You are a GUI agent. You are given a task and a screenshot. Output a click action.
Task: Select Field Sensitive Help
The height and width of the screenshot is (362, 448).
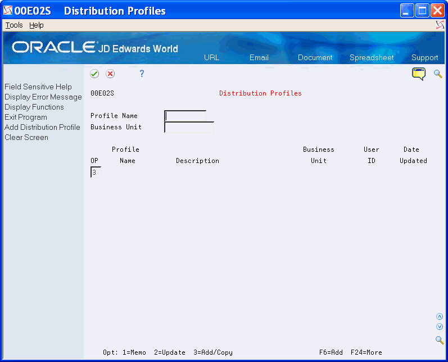click(x=38, y=87)
